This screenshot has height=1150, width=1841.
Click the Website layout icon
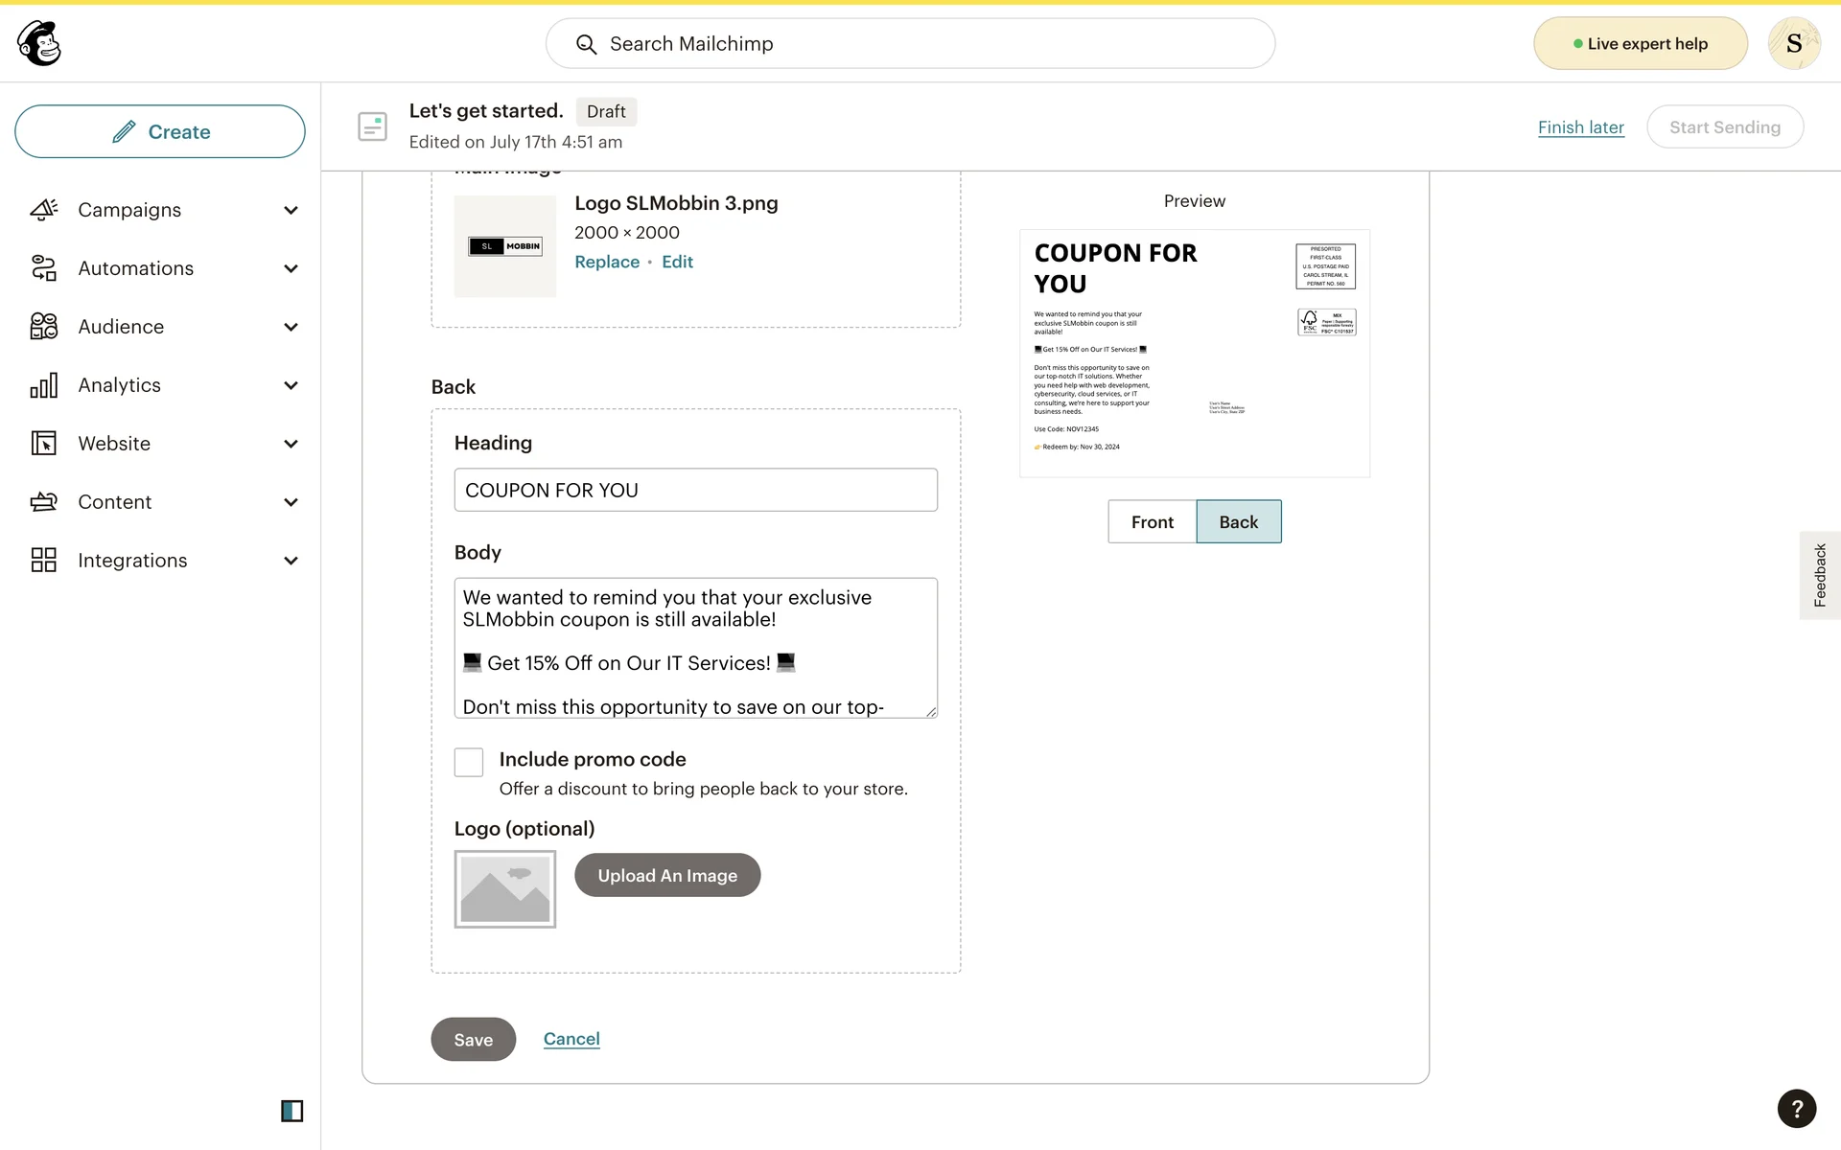pyautogui.click(x=44, y=444)
